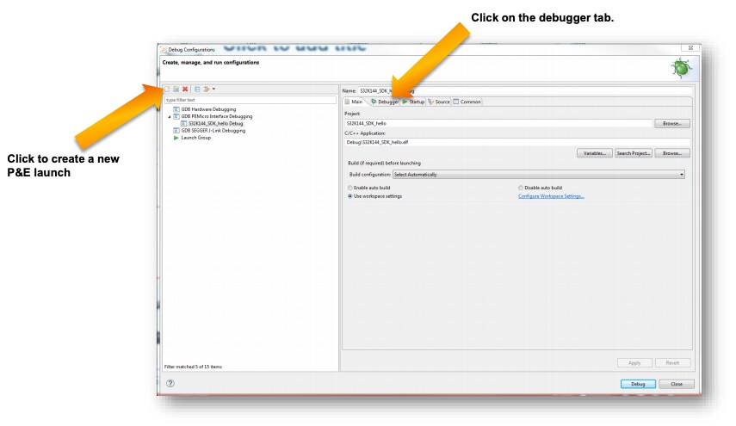
Task: Open the Configure Workspace Settings link
Action: 551,195
